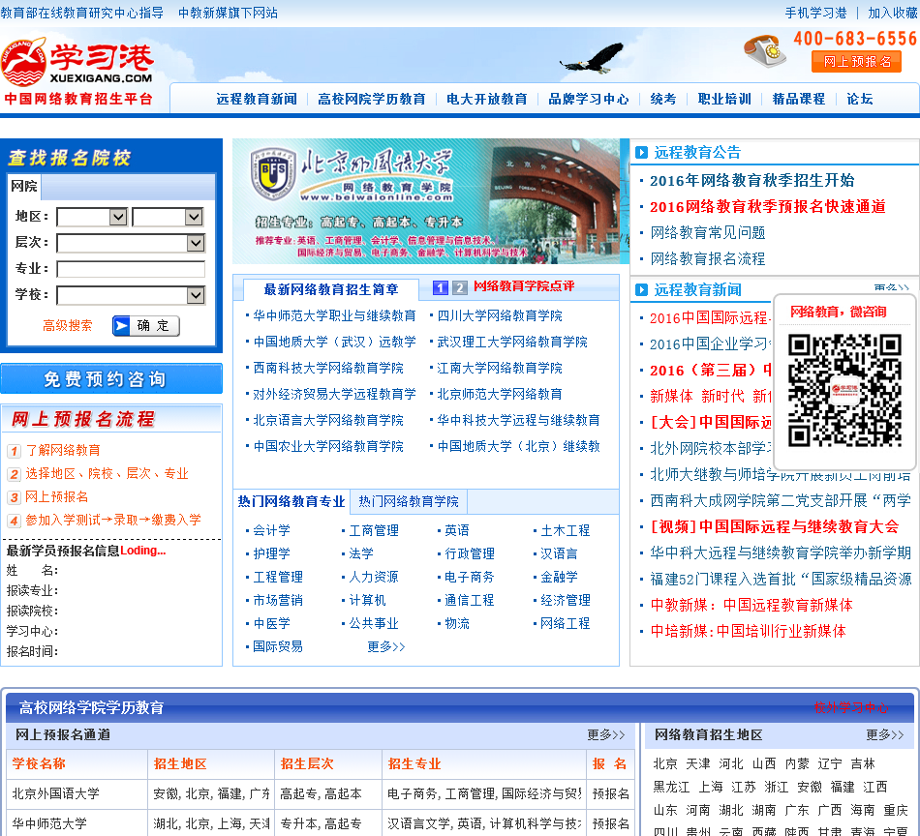Image resolution: width=920 pixels, height=836 pixels.
Task: Open 统考 navigation item
Action: 663,99
